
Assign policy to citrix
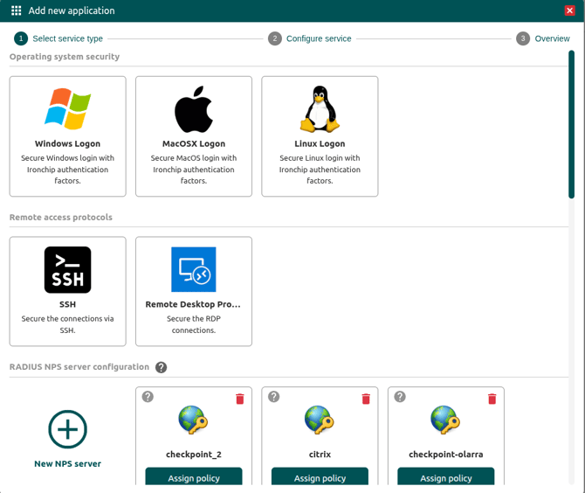pyautogui.click(x=320, y=477)
